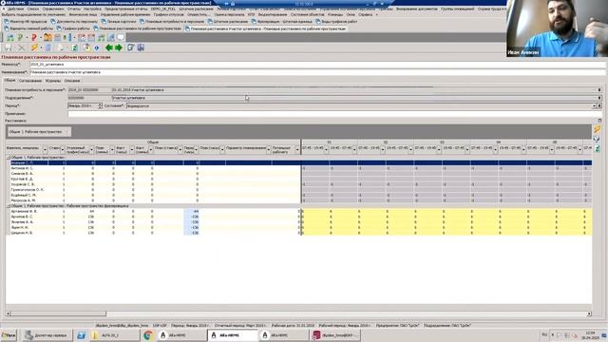
Task: Click the first tree-structure icon in upper toolbar
Action: coord(10,37)
